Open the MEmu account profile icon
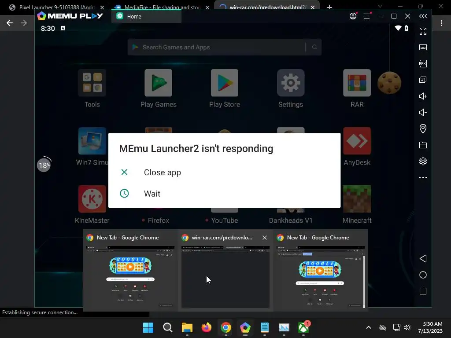The width and height of the screenshot is (451, 338). (353, 16)
